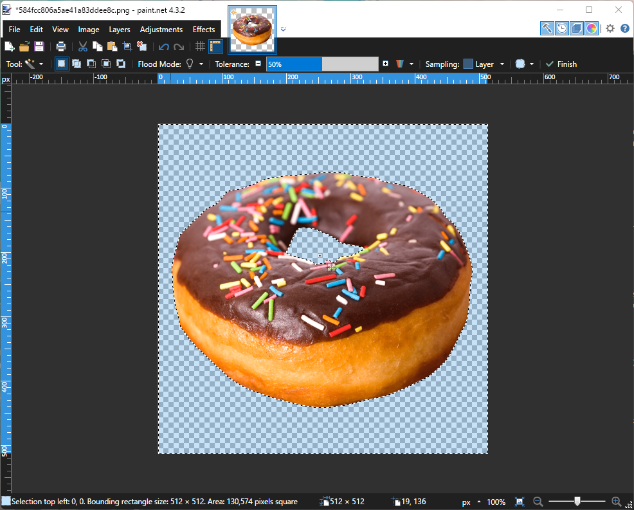Toggle the History window clock icon

[x=561, y=28]
